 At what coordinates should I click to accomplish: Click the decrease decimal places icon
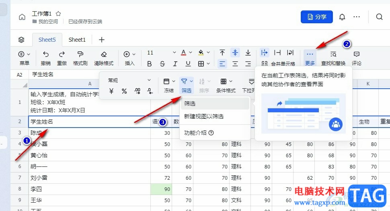coord(150,91)
